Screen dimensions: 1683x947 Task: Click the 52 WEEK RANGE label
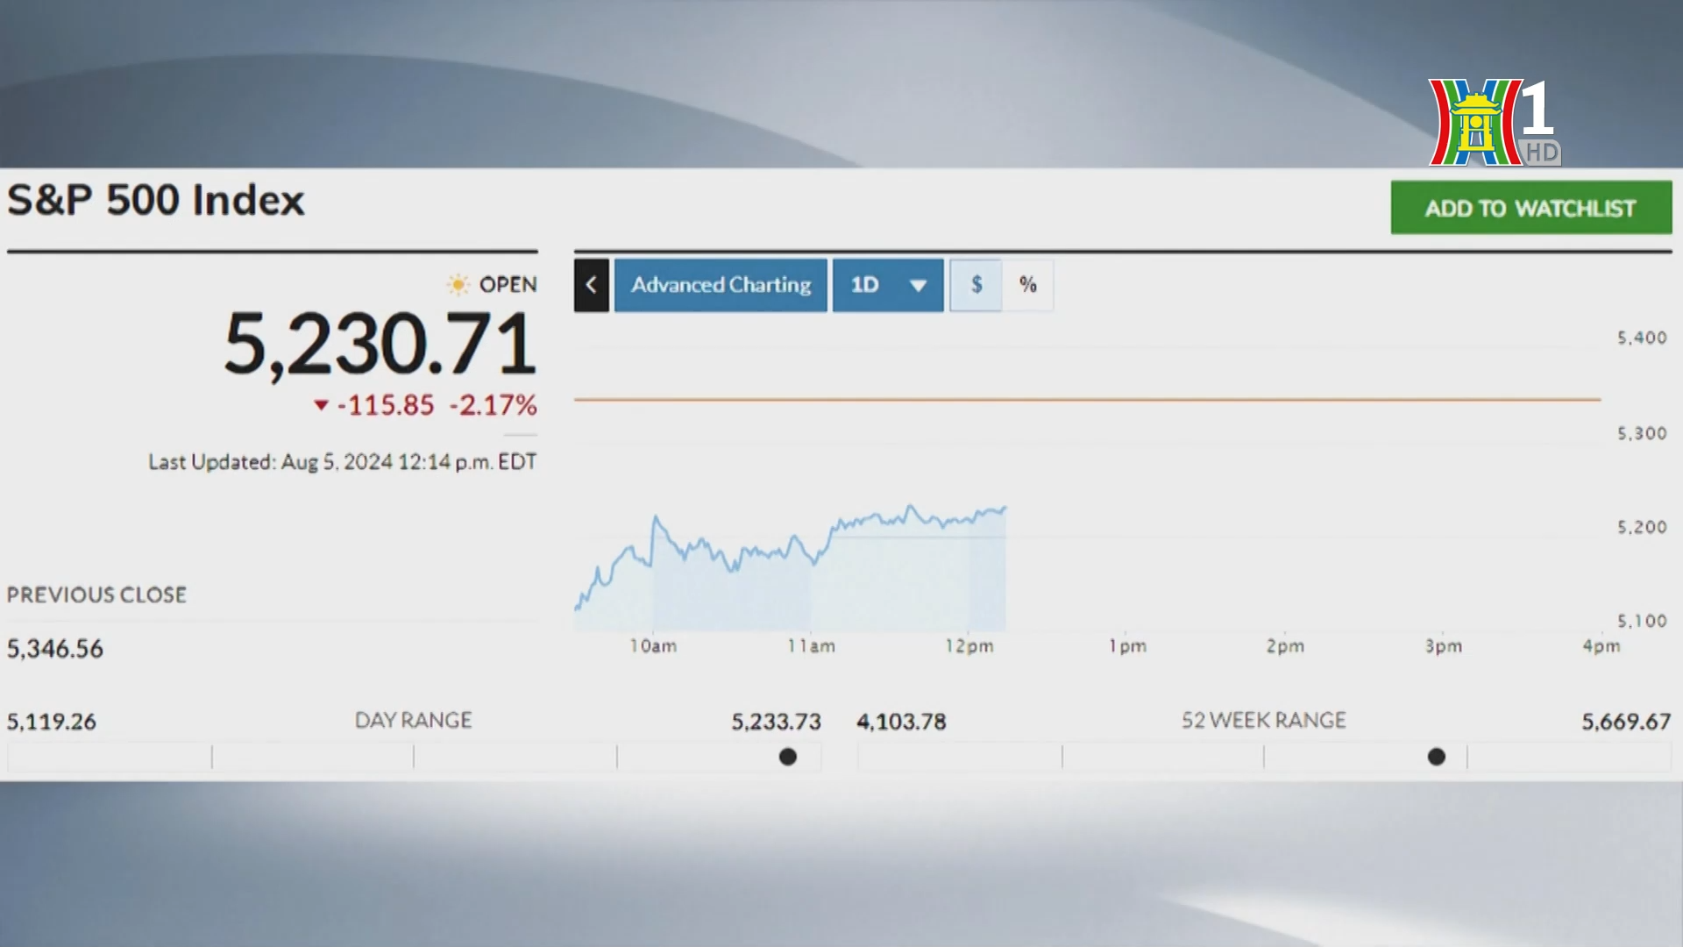tap(1263, 721)
